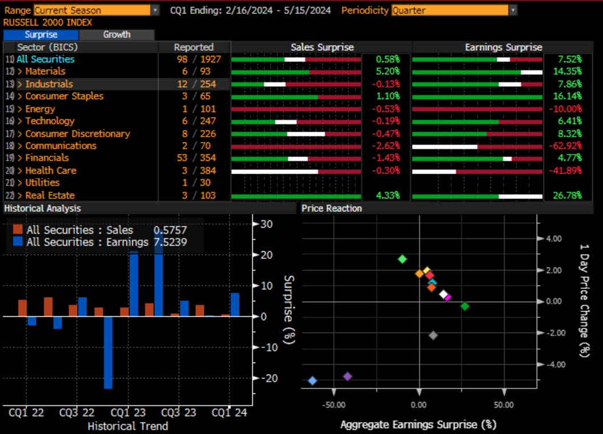Select the magenta diamond marker
Image resolution: width=603 pixels, height=434 pixels.
448,298
